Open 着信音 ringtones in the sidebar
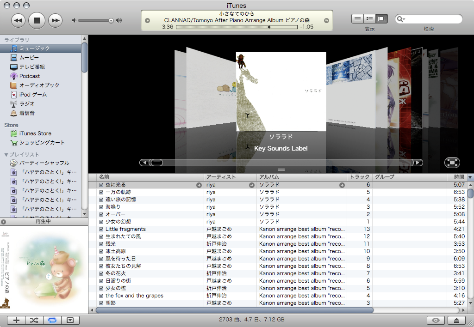This screenshot has height=327, width=474. (41, 113)
